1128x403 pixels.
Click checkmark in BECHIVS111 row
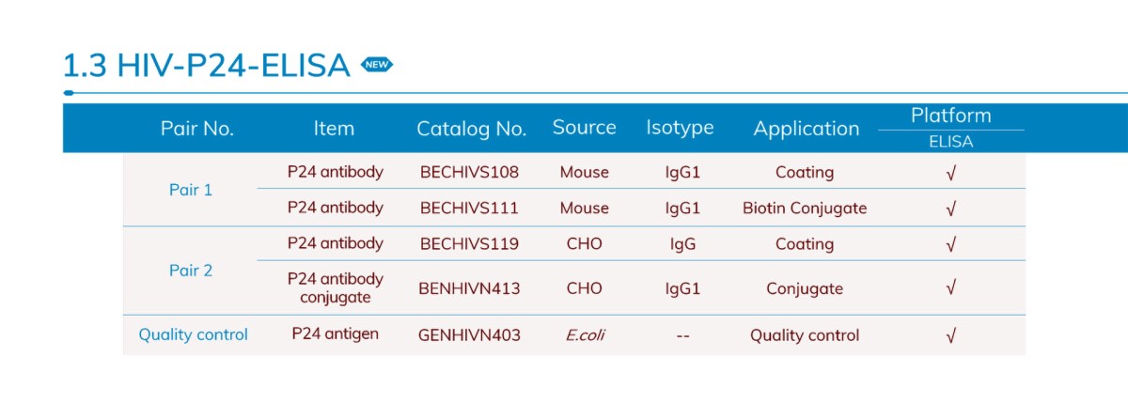pyautogui.click(x=950, y=209)
